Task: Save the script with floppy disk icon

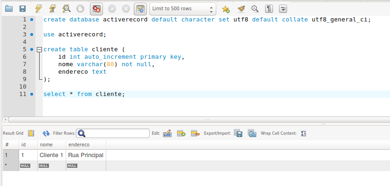Action: pyautogui.click(x=23, y=9)
